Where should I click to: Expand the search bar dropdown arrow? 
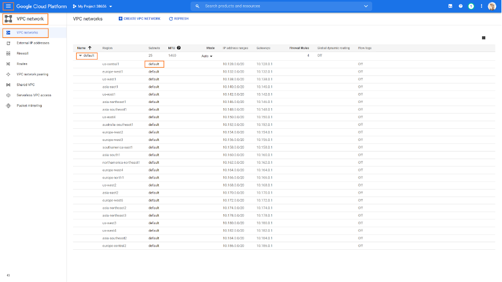pyautogui.click(x=366, y=6)
